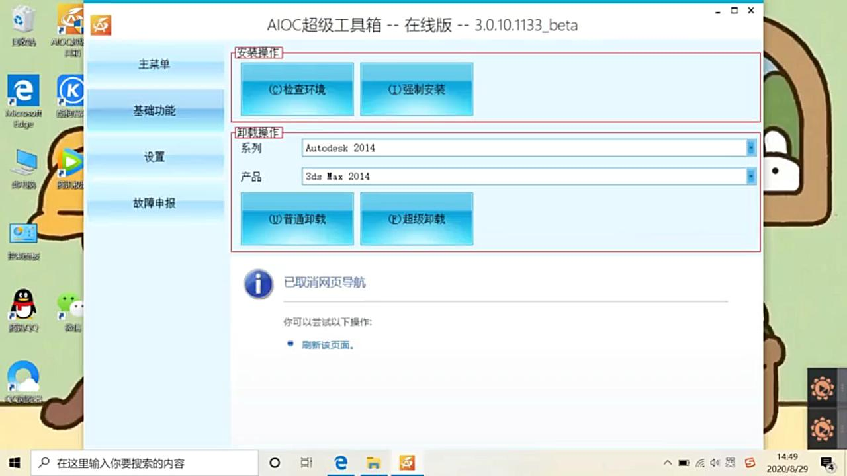
Task: Click the 3ds Max 2014 product combo box
Action: pyautogui.click(x=529, y=177)
